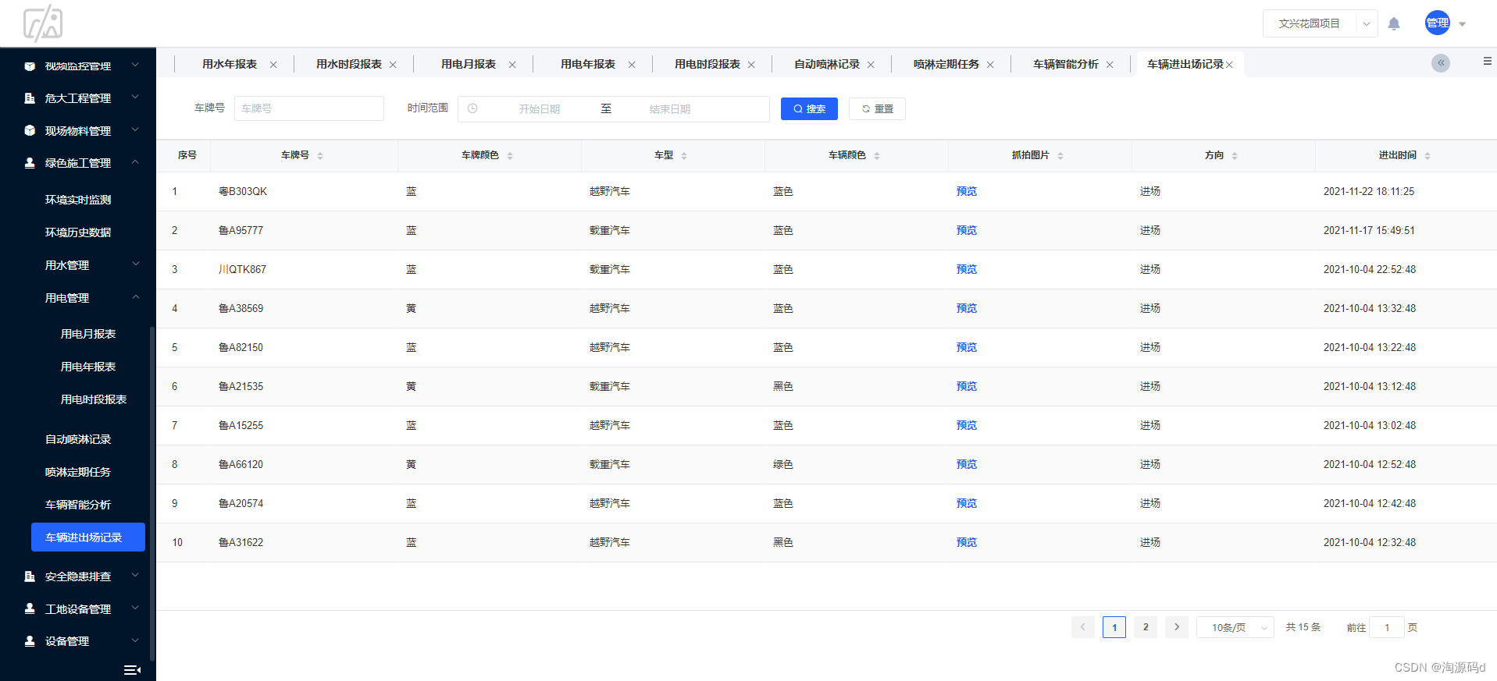
Task: Click the 重置 reset button
Action: [x=877, y=109]
